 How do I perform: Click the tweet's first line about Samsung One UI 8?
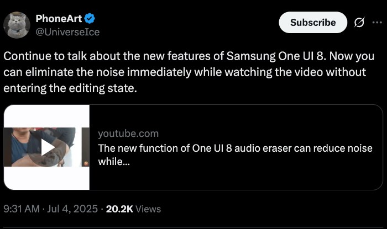click(x=189, y=57)
